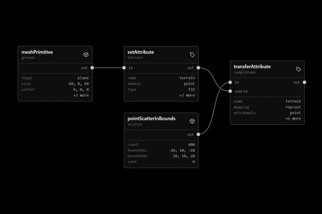Expand +3 more on meshPrimitive node
This screenshot has height=214, width=322.
pyautogui.click(x=81, y=95)
